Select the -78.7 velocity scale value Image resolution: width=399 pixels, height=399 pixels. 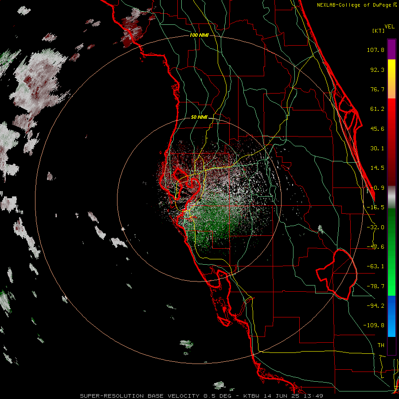pyautogui.click(x=376, y=286)
